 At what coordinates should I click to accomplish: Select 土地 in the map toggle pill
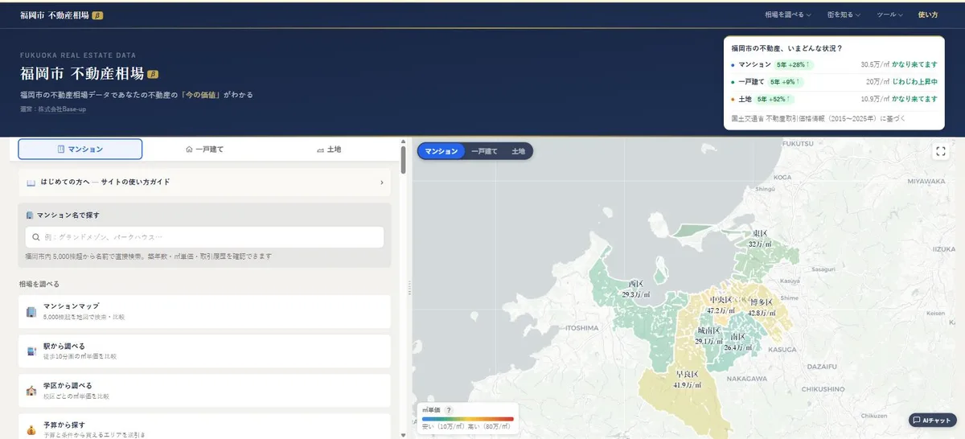[518, 151]
